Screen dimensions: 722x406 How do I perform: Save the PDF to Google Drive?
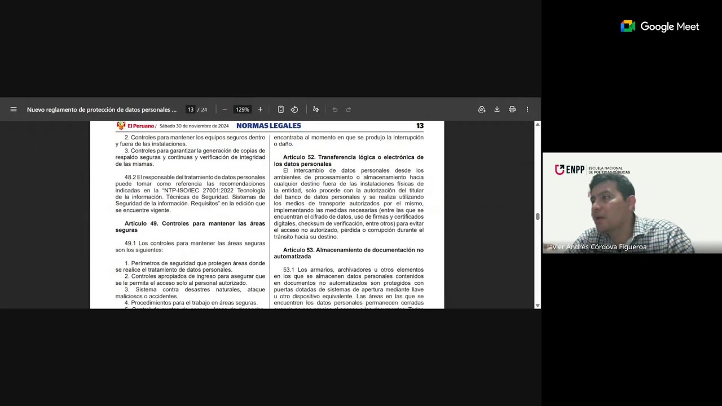point(482,109)
